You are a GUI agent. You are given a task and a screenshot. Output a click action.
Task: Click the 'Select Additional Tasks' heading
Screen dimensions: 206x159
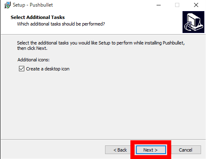click(37, 17)
